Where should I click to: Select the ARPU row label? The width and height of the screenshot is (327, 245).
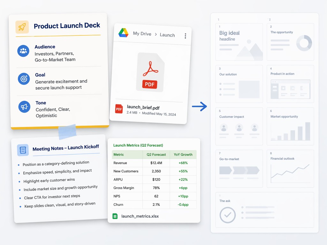click(x=118, y=180)
